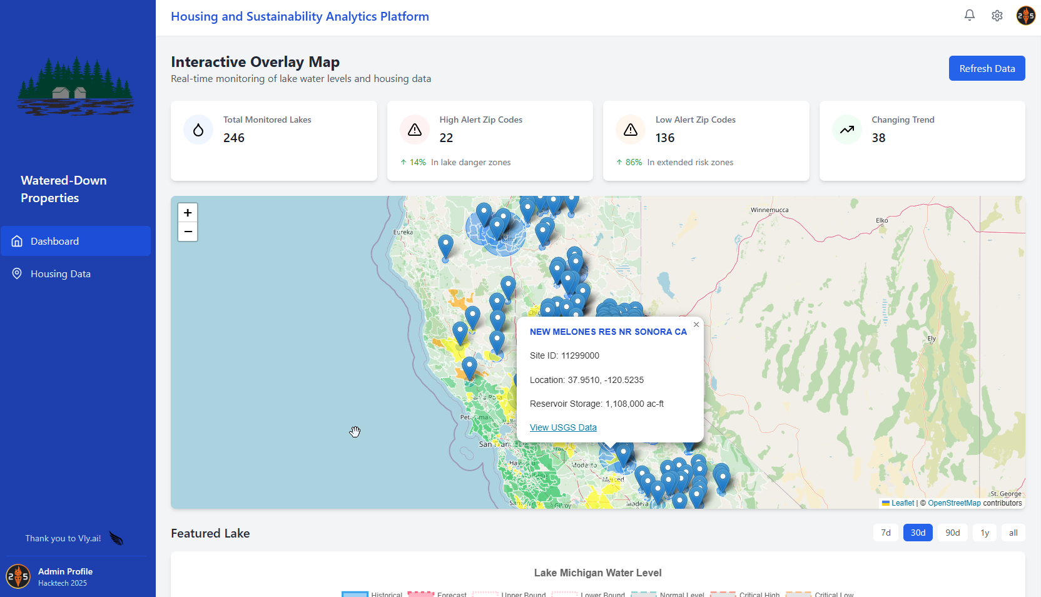Open the settings gear in header
The image size is (1041, 597).
click(x=997, y=16)
